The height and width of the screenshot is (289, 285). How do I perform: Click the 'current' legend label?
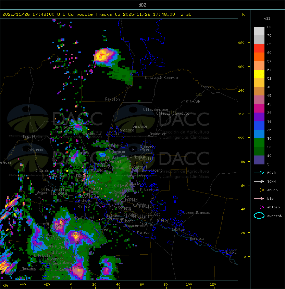coord(274,216)
